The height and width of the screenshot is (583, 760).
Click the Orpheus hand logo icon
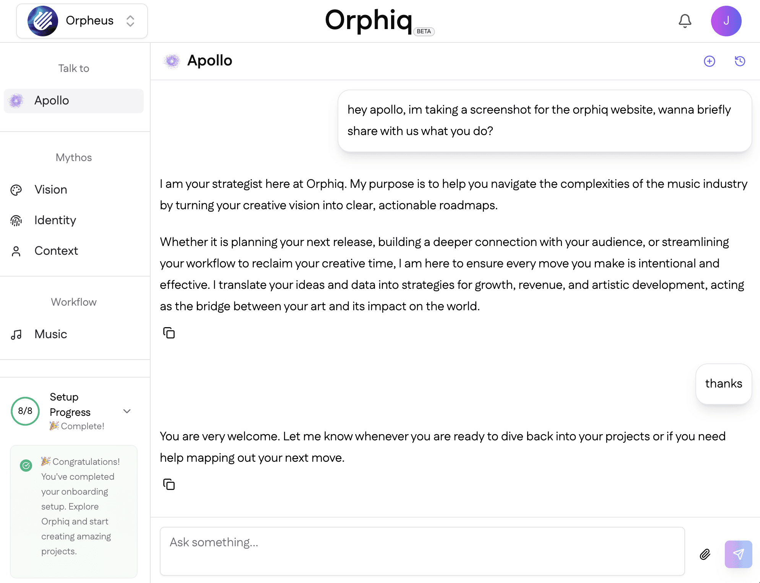[42, 20]
